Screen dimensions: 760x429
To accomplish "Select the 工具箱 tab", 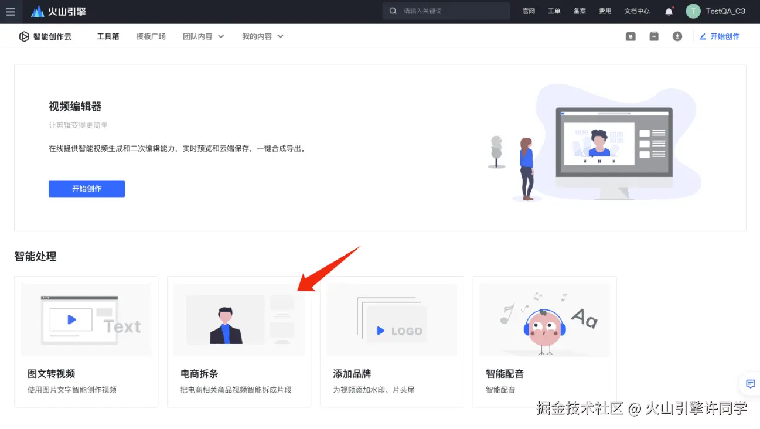I will pyautogui.click(x=108, y=36).
